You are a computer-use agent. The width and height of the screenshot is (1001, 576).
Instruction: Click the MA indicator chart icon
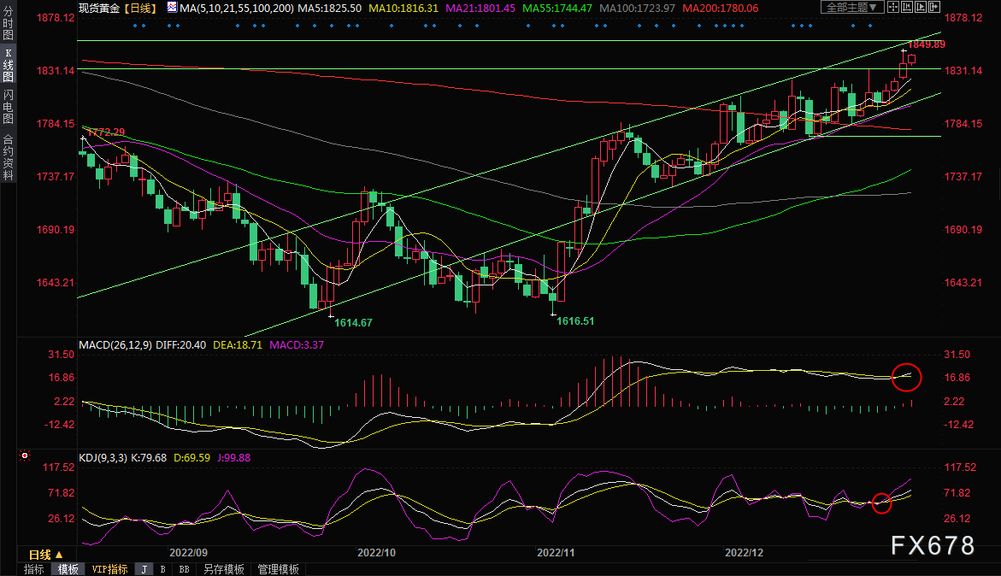point(172,8)
